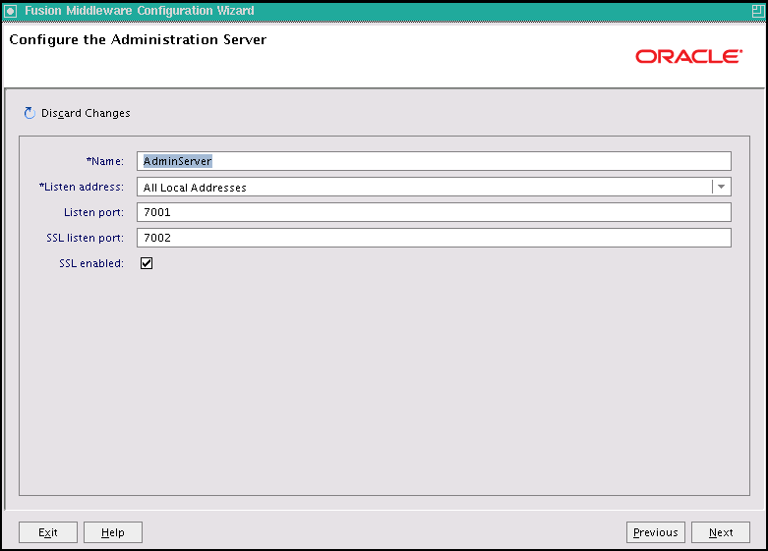Click the Discard Changes refresh icon
This screenshot has width=768, height=551.
point(30,113)
